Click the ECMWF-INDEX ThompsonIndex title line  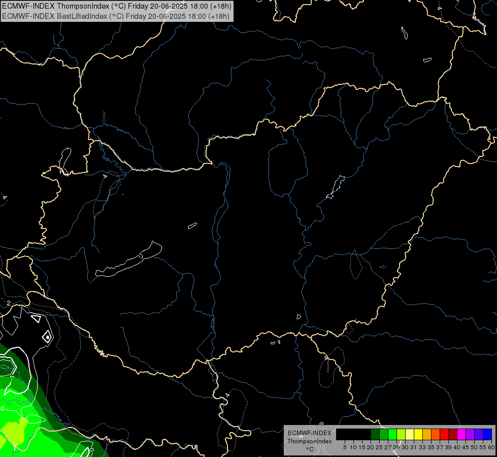(x=117, y=6)
